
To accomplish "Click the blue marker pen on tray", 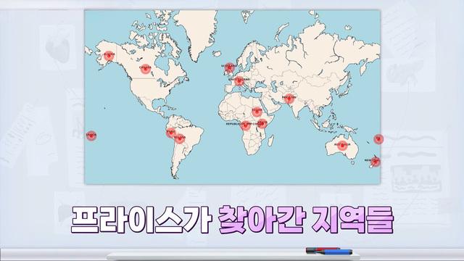I will click(x=336, y=252).
